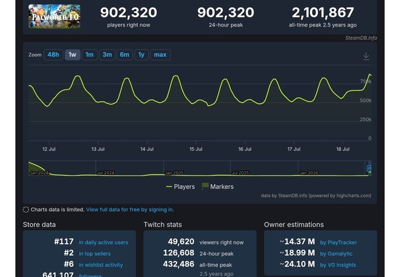Viewport: 400px width, 277px height.
Task: Toggle the Players series in legend
Action: pos(180,187)
